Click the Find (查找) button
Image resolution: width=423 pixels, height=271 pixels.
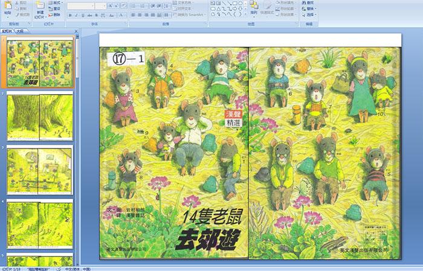[x=308, y=2]
